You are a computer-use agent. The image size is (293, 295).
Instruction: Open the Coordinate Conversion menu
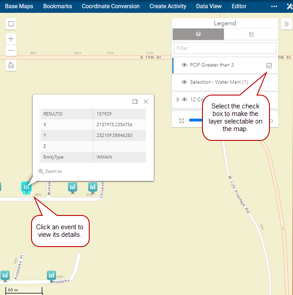[x=111, y=6]
